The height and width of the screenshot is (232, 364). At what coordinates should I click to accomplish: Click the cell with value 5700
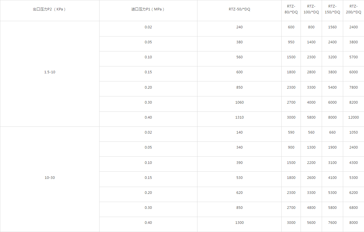(x=354, y=57)
